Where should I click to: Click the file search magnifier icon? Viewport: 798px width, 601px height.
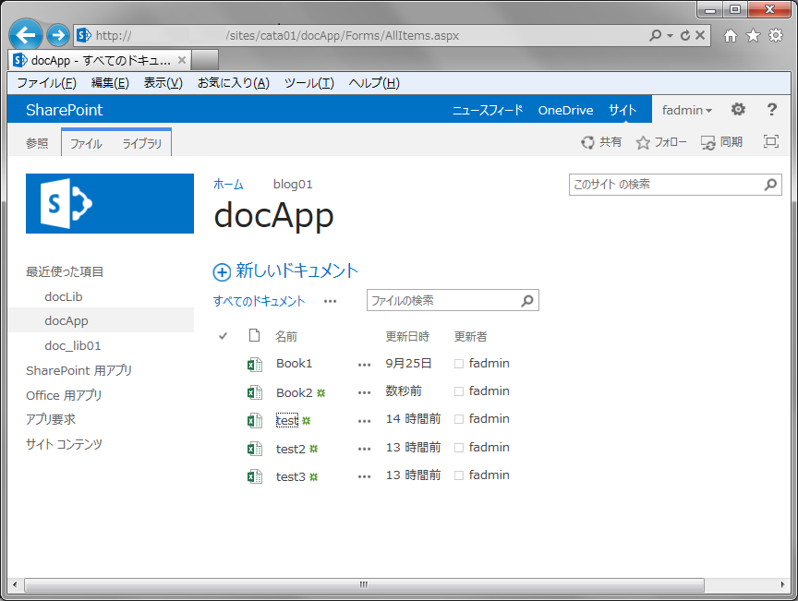tap(527, 301)
